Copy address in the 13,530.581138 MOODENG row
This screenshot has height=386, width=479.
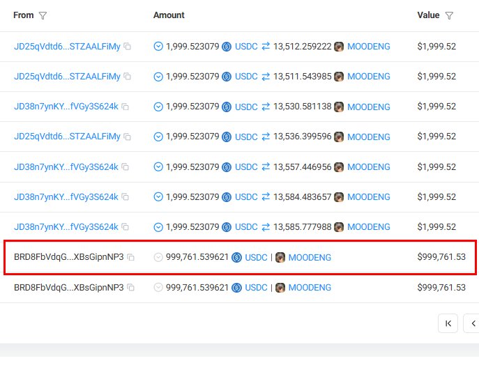click(126, 107)
